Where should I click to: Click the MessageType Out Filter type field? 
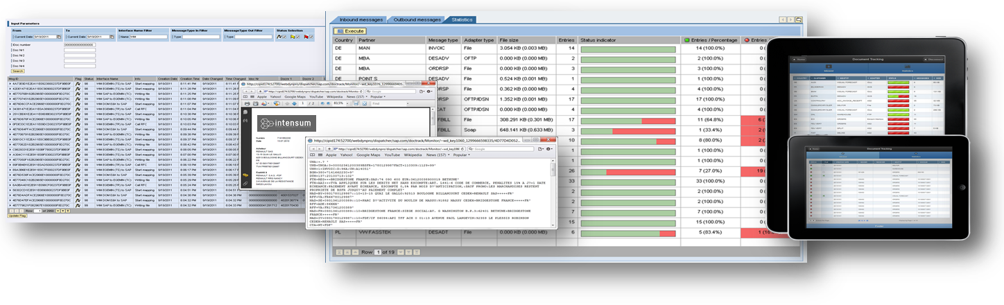click(x=254, y=37)
